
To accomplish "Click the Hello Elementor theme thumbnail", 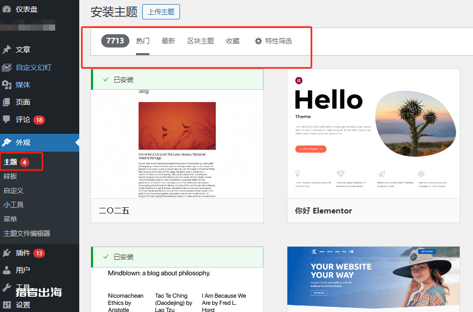I will (373, 134).
